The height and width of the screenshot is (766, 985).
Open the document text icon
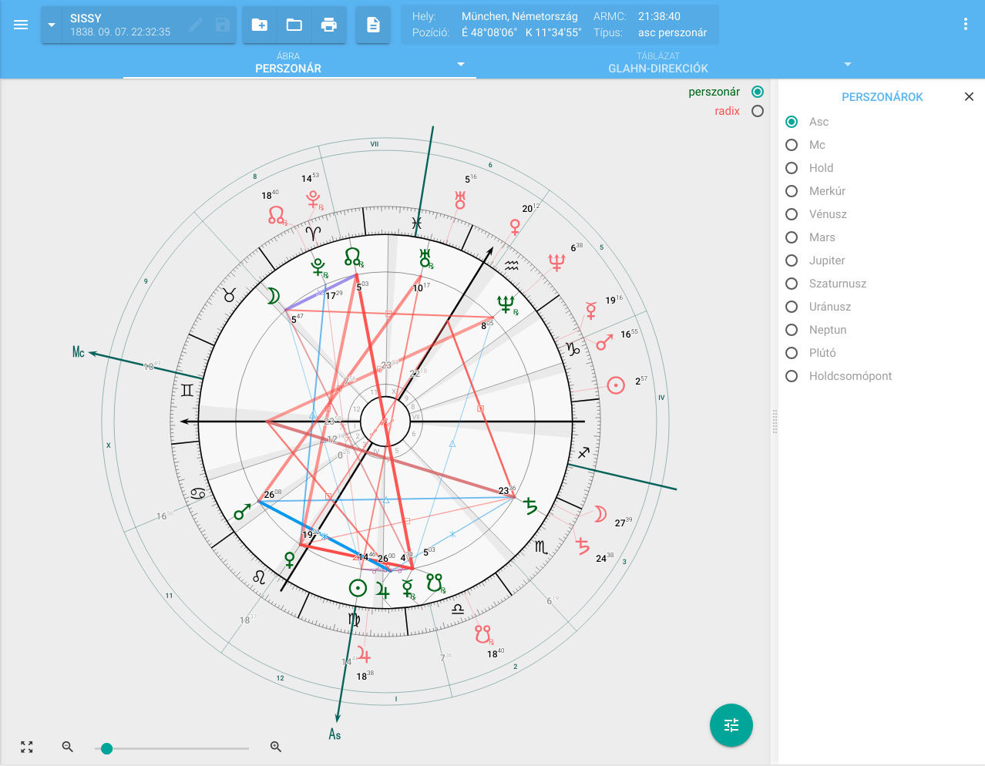coord(373,25)
